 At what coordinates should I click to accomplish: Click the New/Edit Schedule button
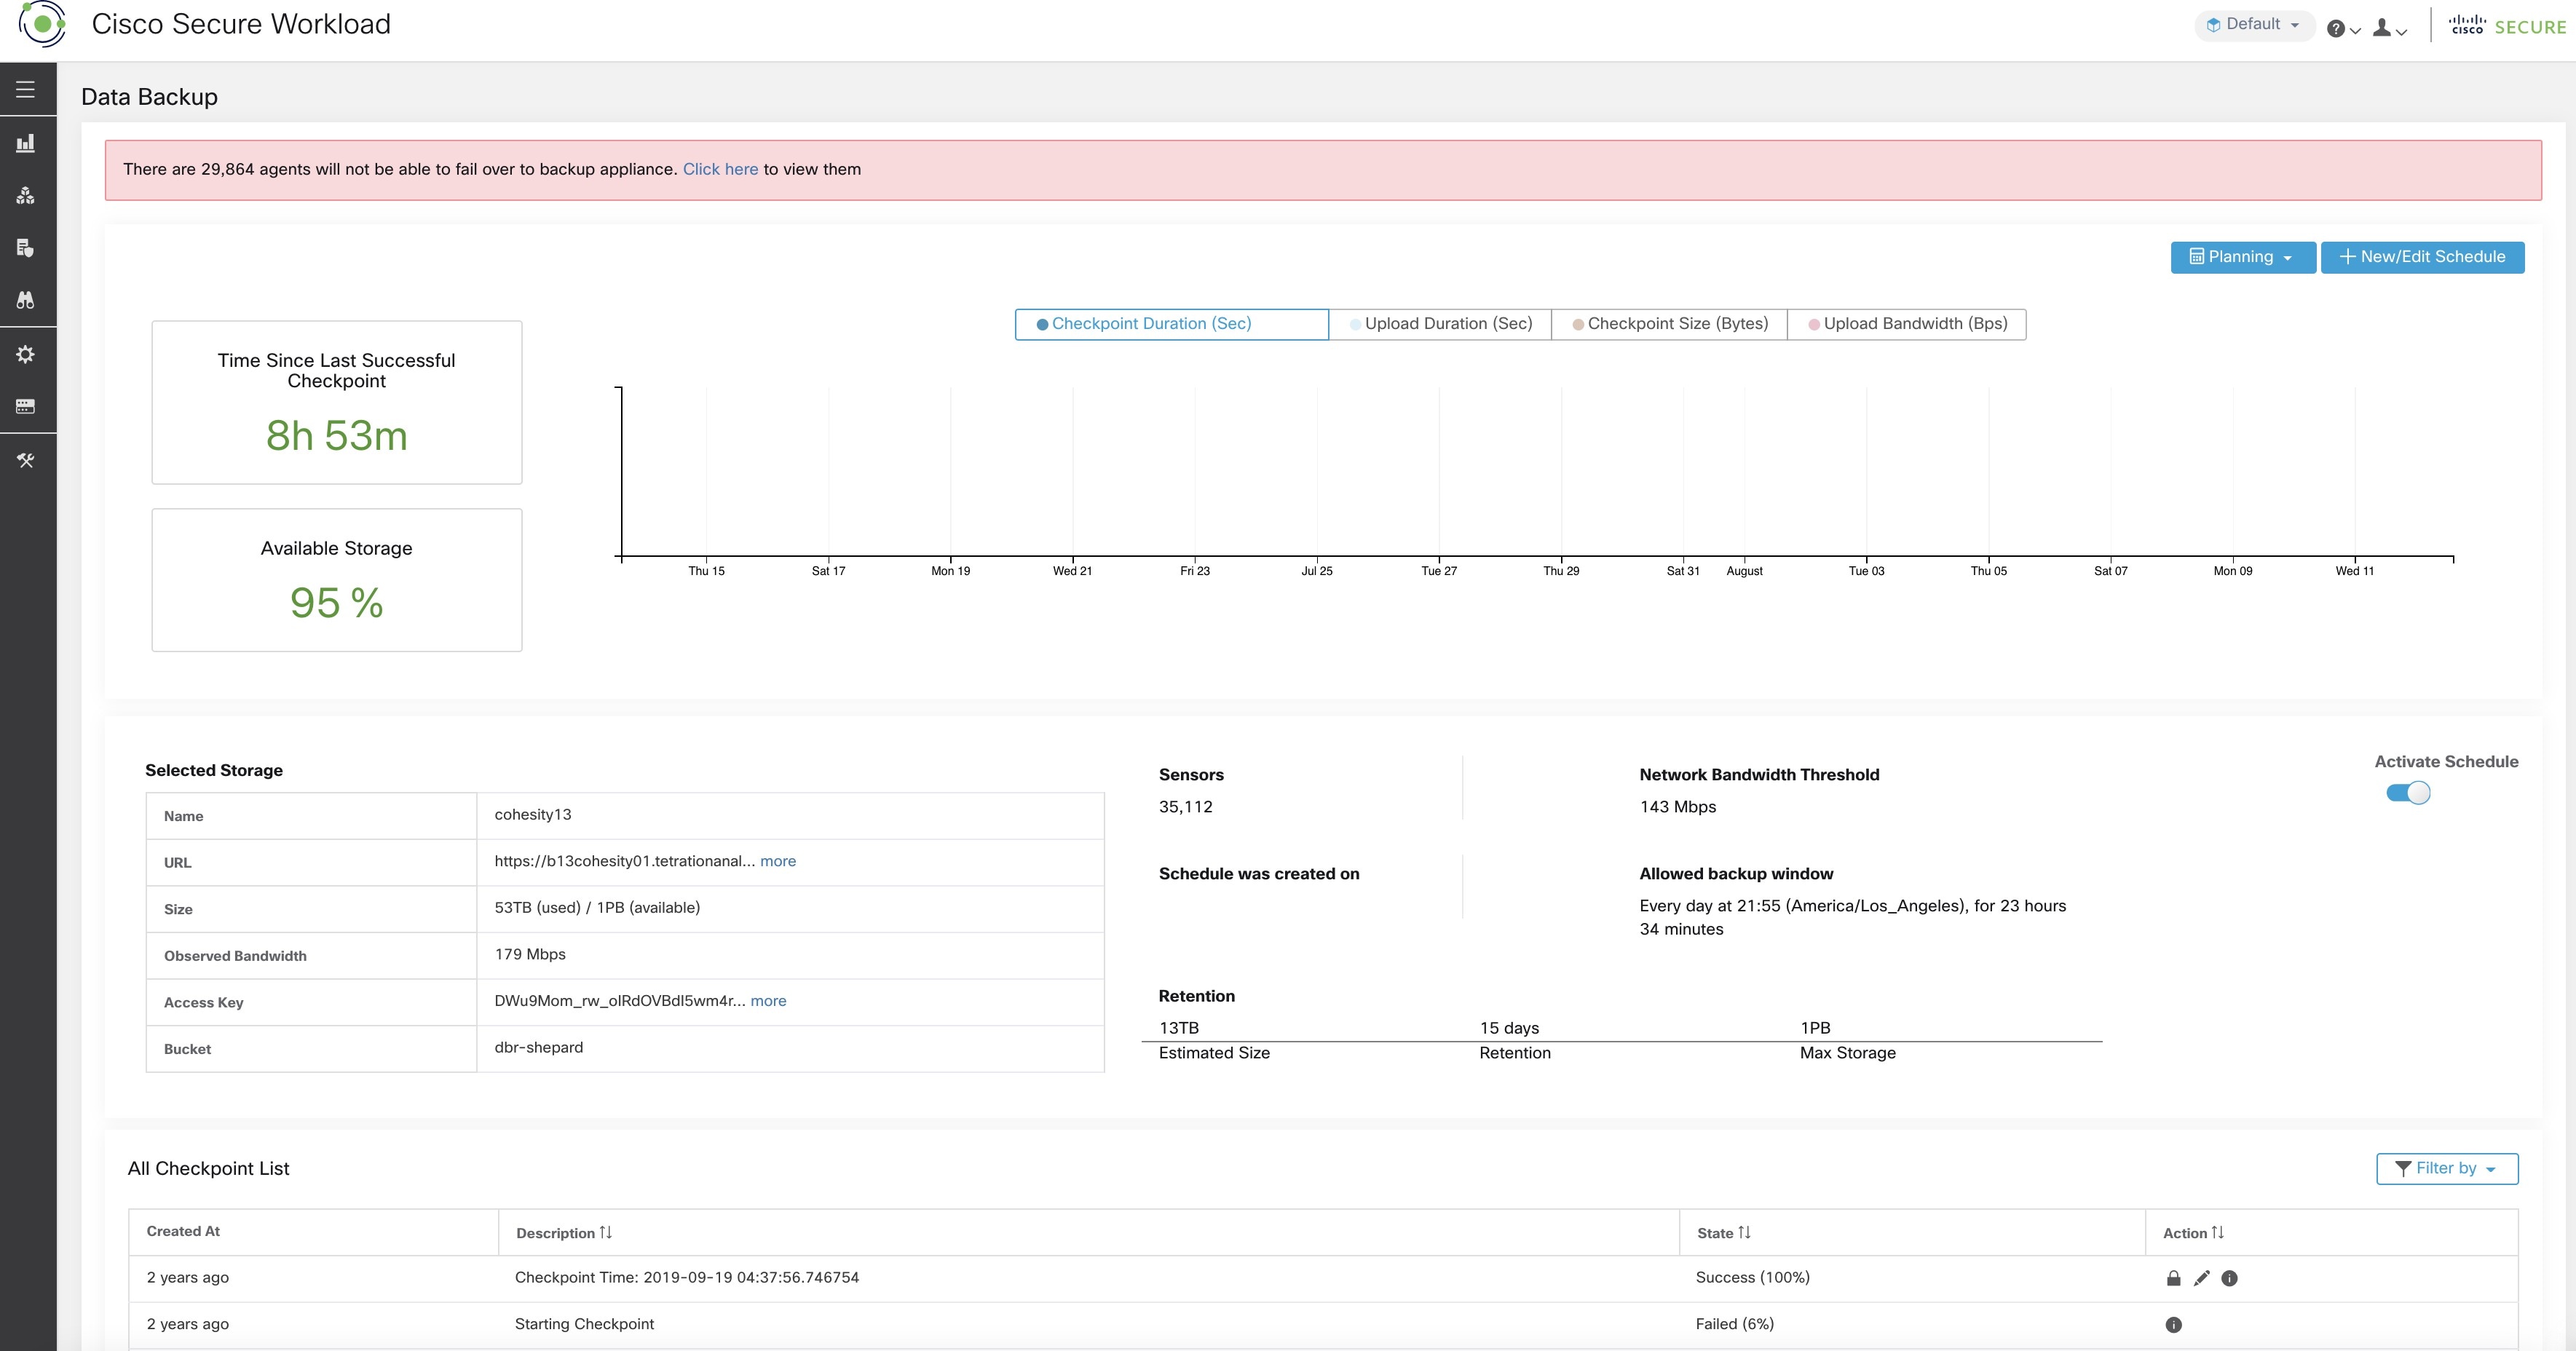(x=2422, y=257)
